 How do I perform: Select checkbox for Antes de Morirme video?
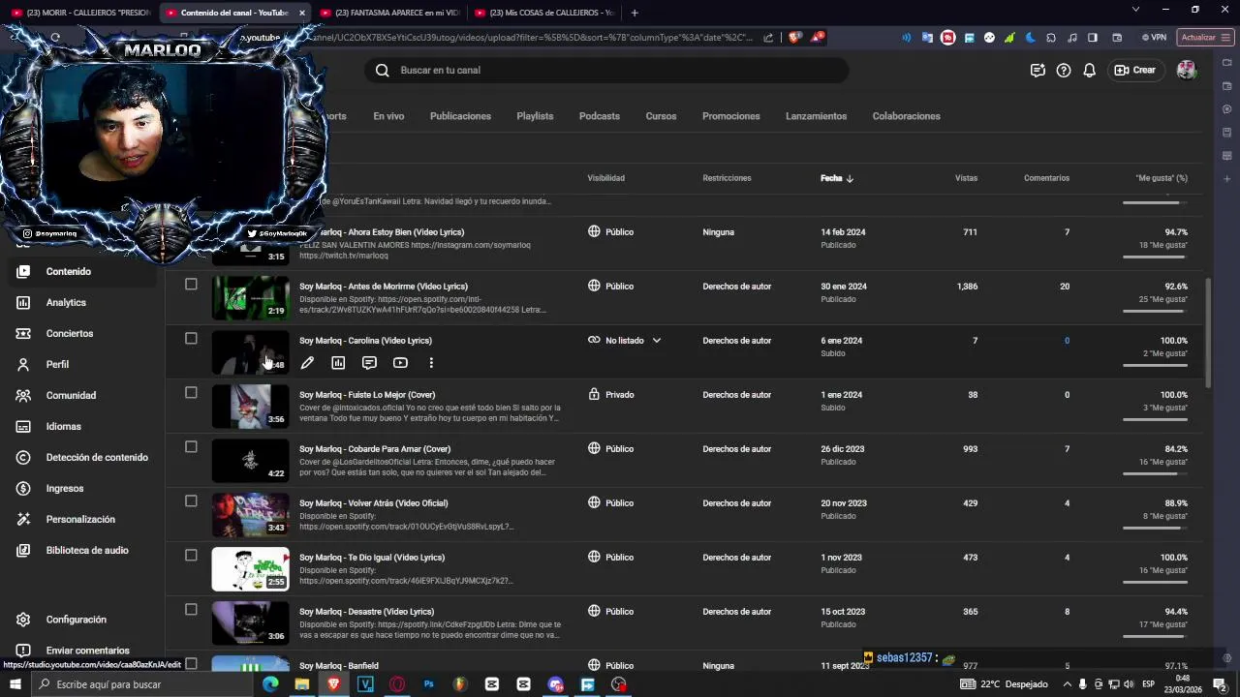coord(191,285)
